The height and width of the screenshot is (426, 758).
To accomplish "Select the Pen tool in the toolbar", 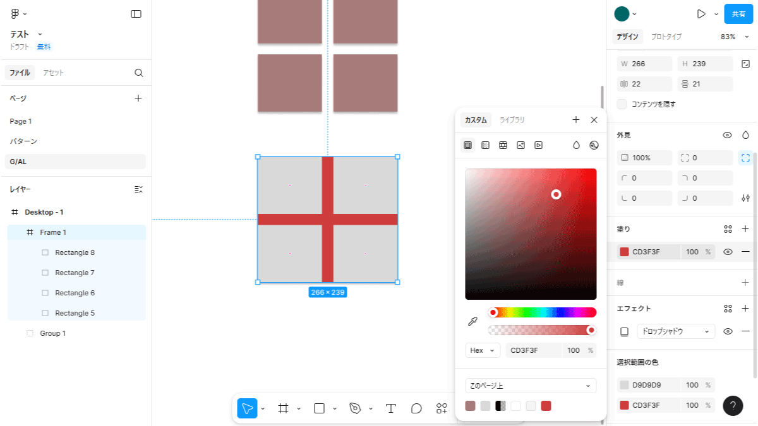I will (355, 408).
